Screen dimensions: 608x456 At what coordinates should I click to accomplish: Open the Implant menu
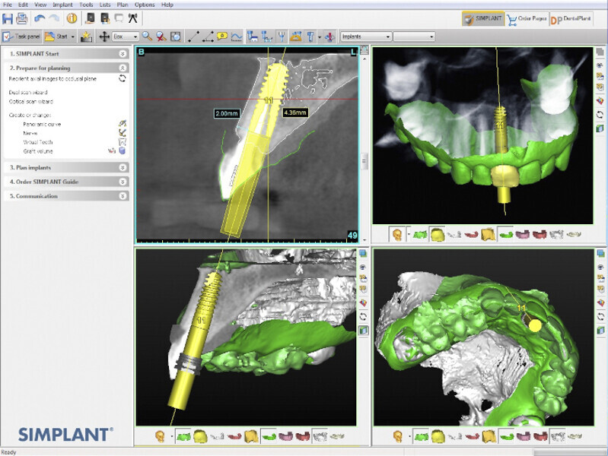tap(63, 5)
